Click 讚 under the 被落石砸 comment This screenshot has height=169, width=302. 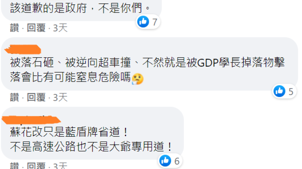(x=15, y=97)
